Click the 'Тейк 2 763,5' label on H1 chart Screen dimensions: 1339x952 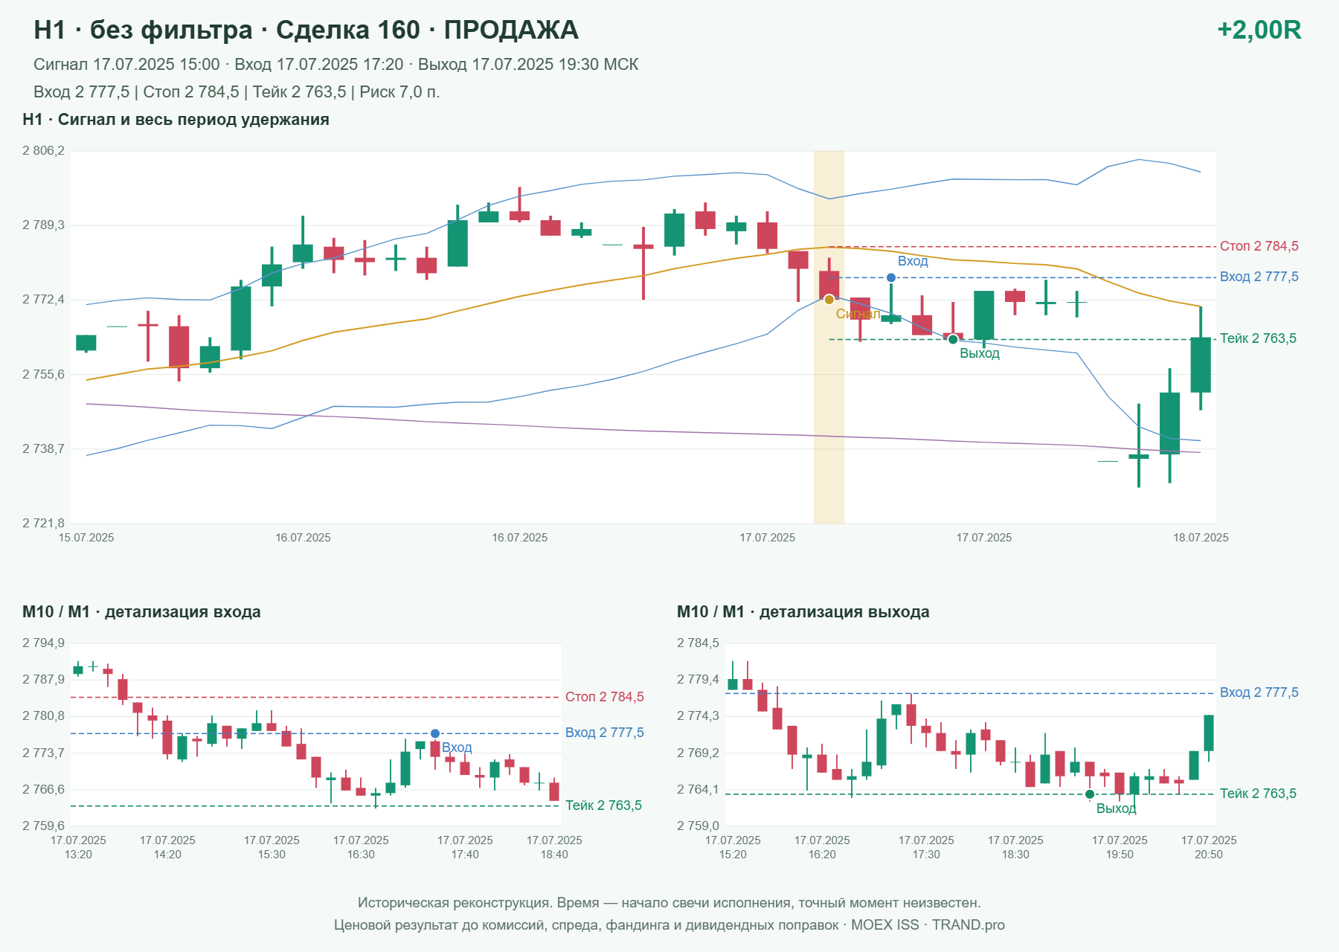(1258, 338)
